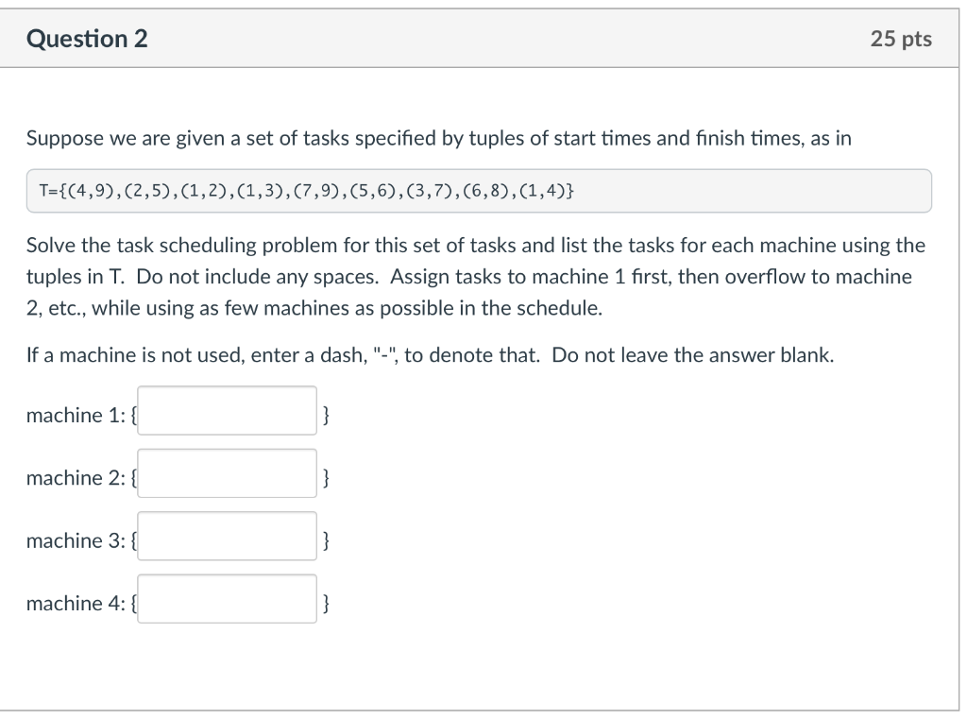Click into the machine 4 text box
The width and height of the screenshot is (967, 719).
[x=227, y=599]
